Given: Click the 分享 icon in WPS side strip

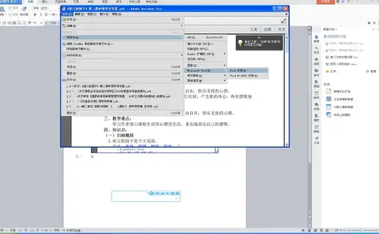Looking at the screenshot, I should click(316, 141).
